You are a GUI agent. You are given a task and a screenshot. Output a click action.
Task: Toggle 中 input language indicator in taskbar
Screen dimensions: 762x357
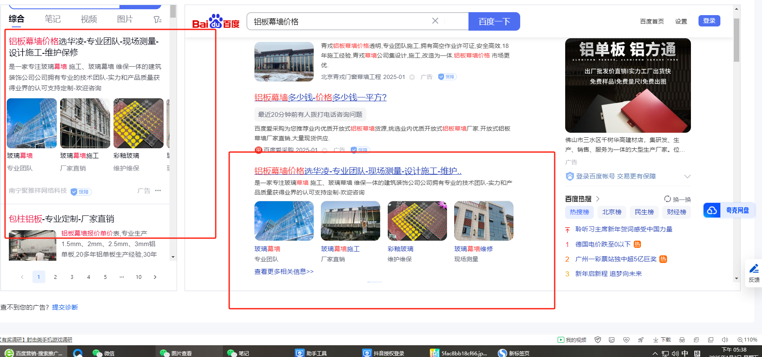coord(685,353)
